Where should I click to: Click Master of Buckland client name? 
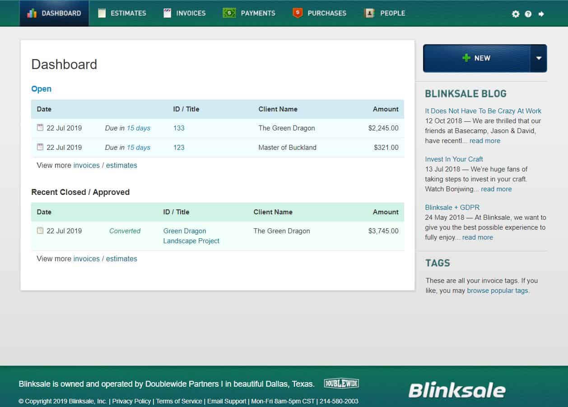287,148
